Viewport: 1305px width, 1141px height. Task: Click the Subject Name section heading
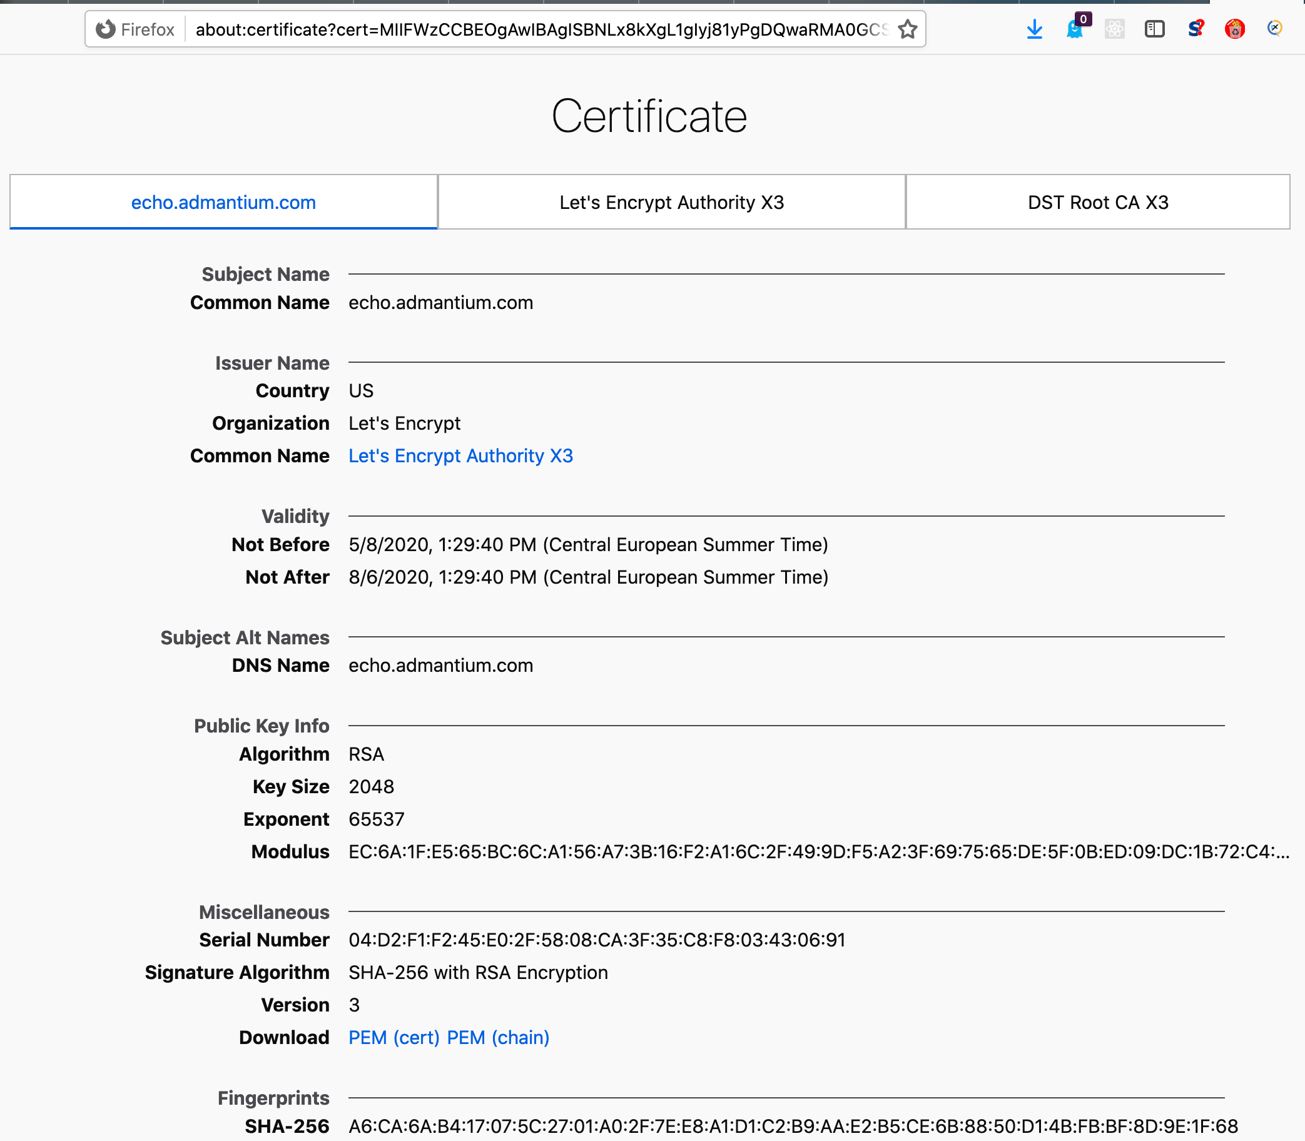266,275
